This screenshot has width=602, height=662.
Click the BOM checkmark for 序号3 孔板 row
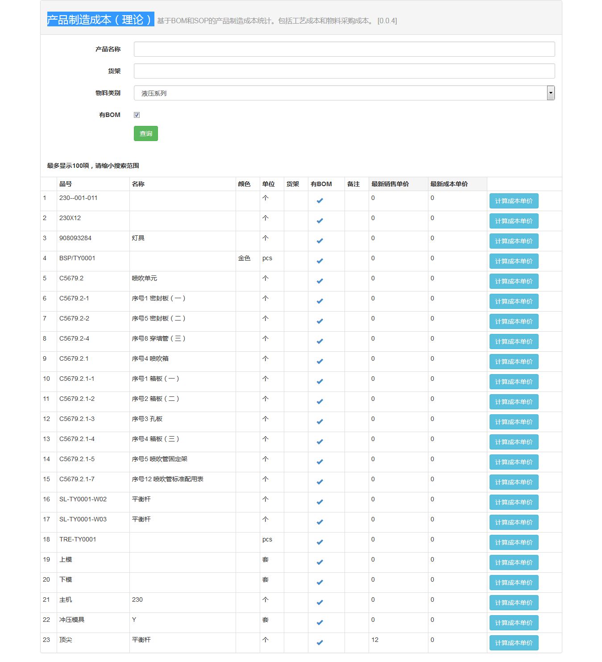[320, 422]
